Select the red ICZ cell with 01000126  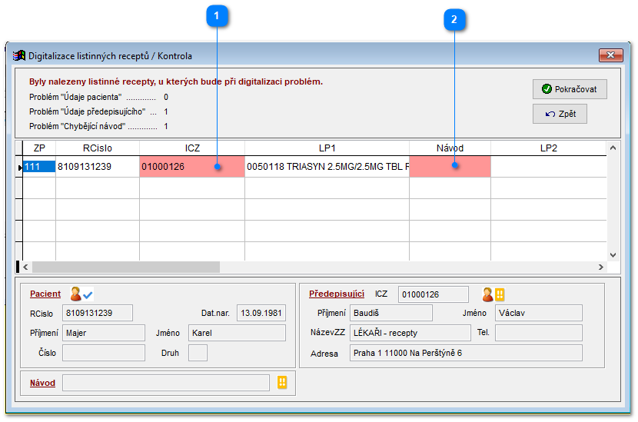(x=191, y=166)
